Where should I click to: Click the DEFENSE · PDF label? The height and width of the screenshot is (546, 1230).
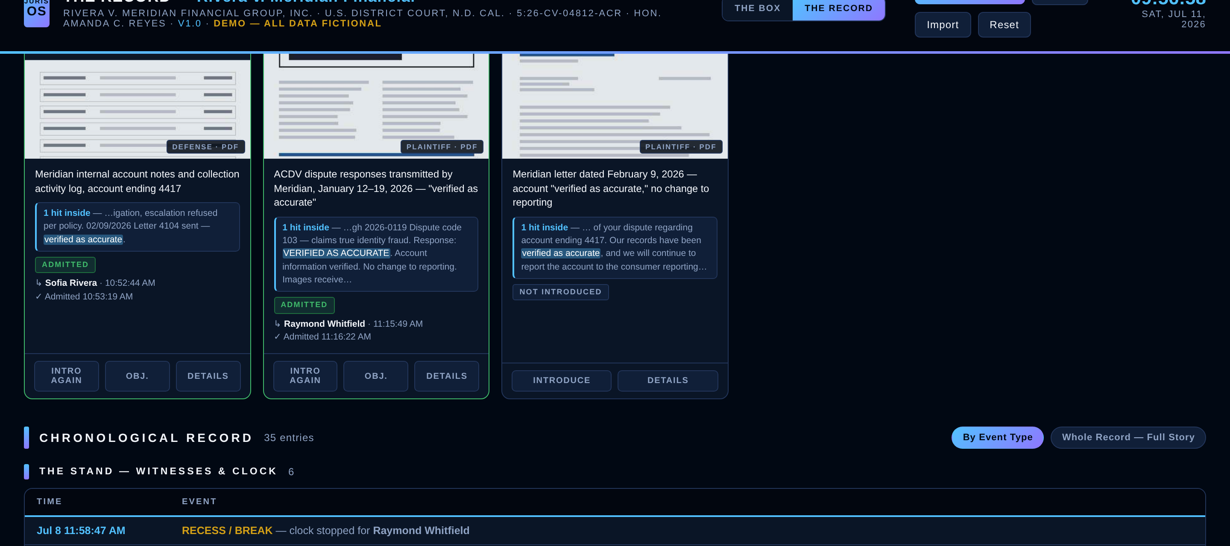pos(205,147)
